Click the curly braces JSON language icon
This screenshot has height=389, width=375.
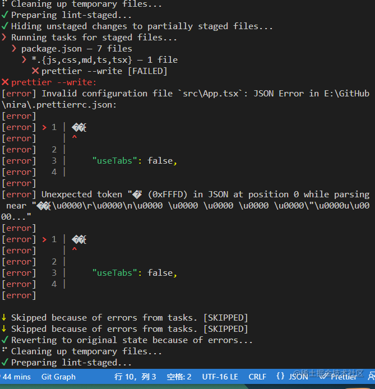click(x=280, y=376)
